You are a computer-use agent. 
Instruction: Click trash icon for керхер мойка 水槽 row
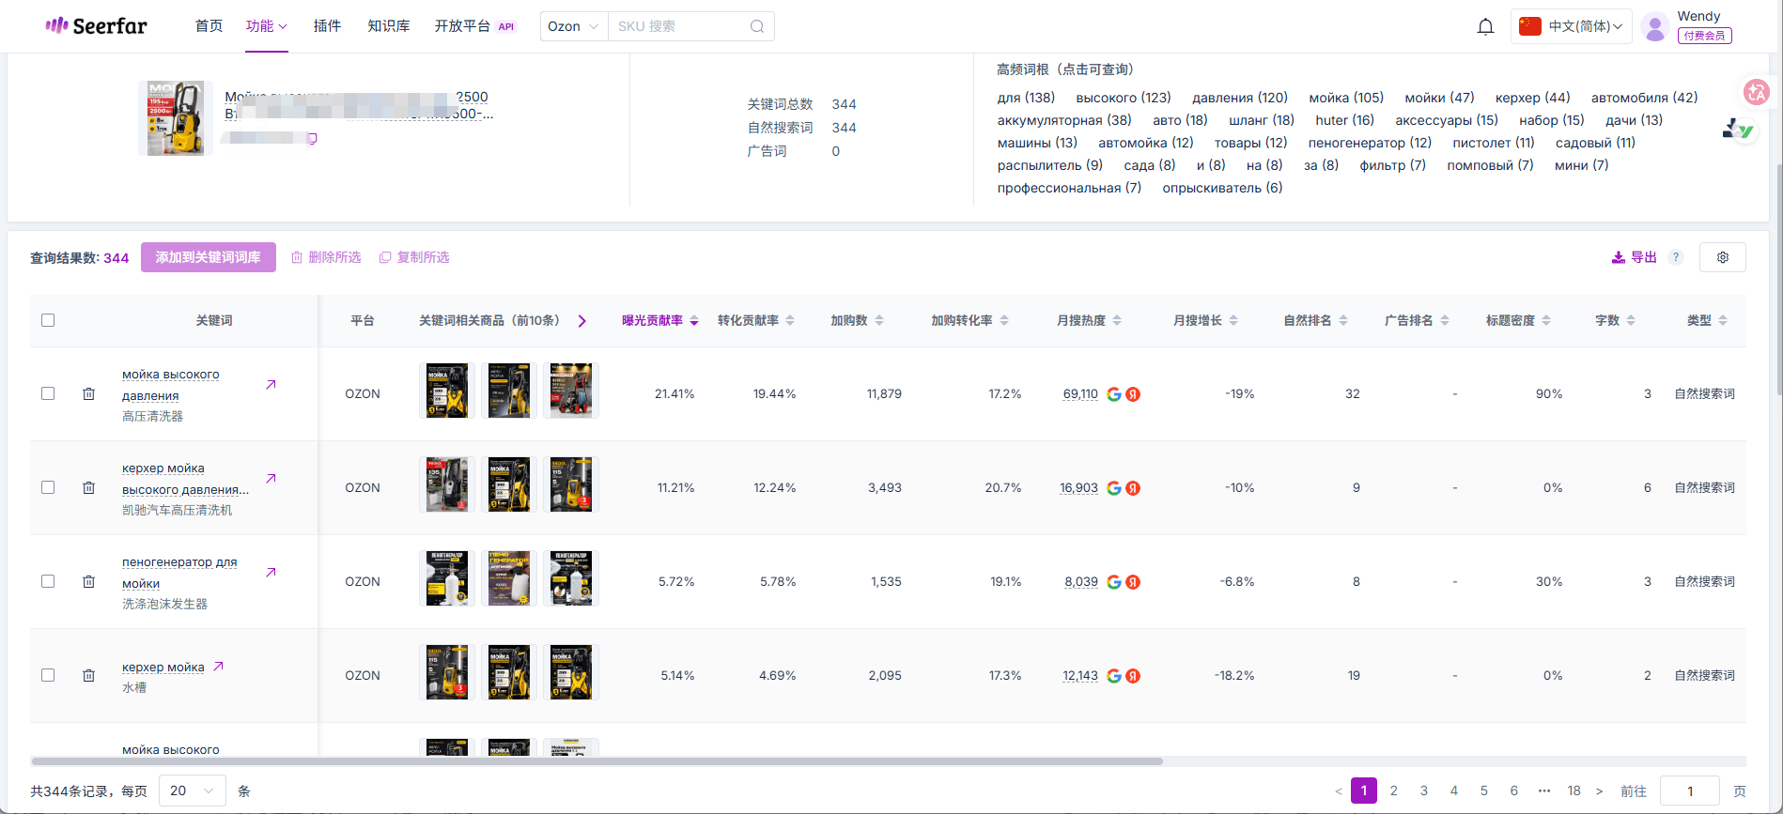pos(88,675)
